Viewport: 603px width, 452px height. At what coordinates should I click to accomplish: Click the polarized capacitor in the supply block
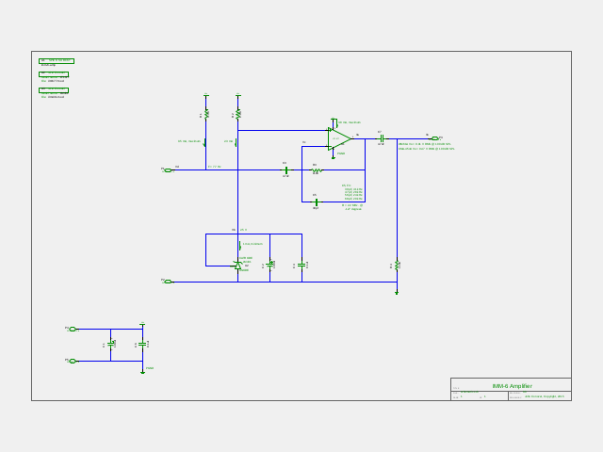pyautogui.click(x=111, y=344)
